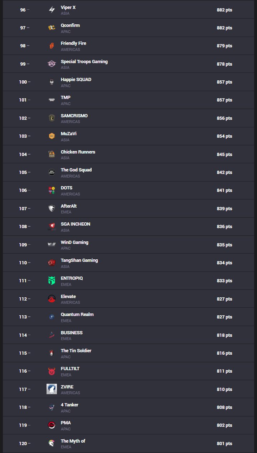The height and width of the screenshot is (453, 257).
Task: Click the ZVIRE team avatar image
Action: (52, 389)
